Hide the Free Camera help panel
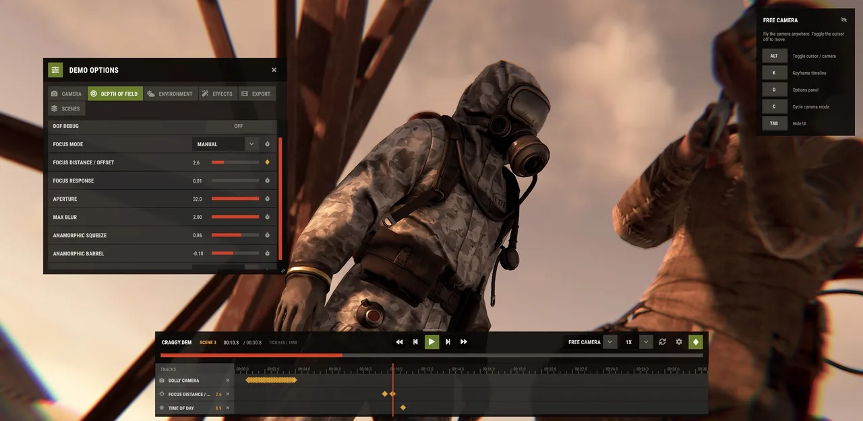 844,20
